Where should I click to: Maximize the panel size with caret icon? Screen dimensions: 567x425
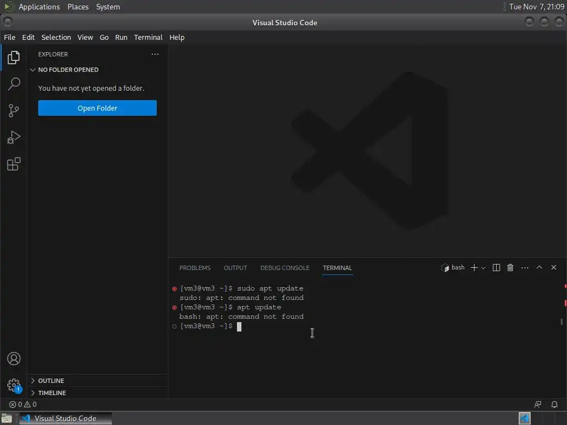[539, 267]
